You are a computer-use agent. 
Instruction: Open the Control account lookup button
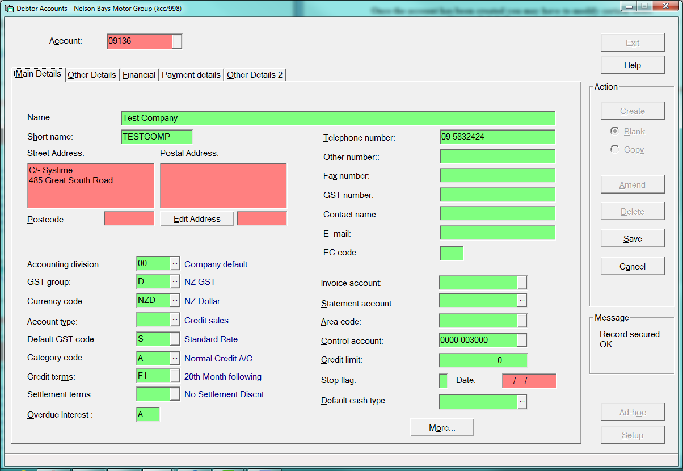[522, 340]
